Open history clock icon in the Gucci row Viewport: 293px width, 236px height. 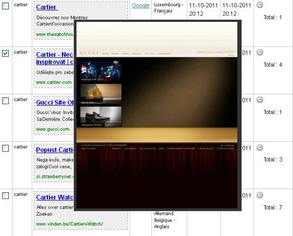(x=260, y=100)
